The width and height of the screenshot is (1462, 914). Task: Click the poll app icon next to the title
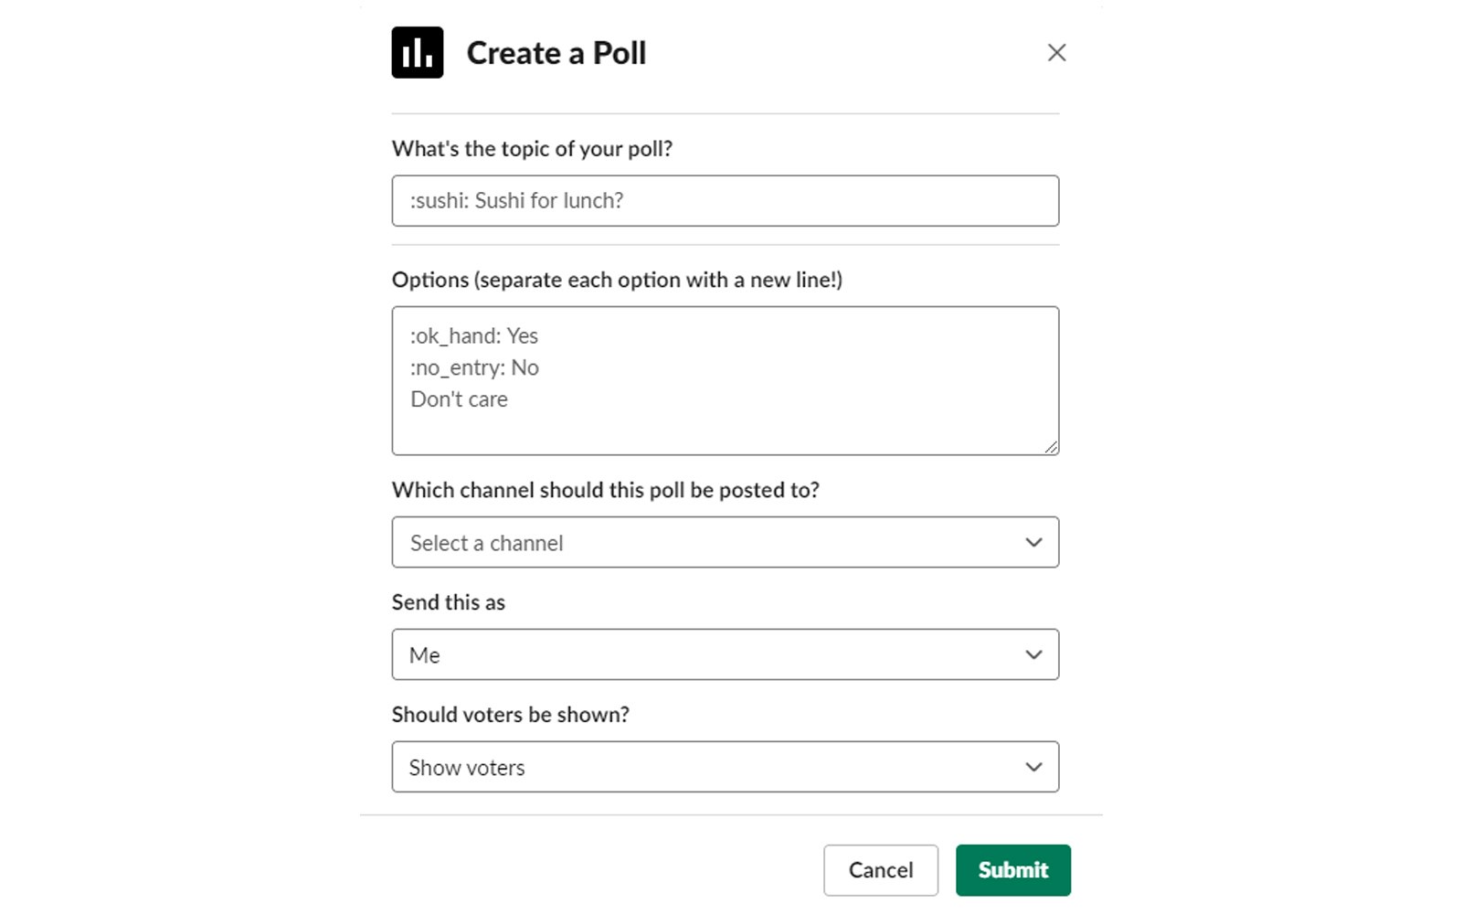417,53
